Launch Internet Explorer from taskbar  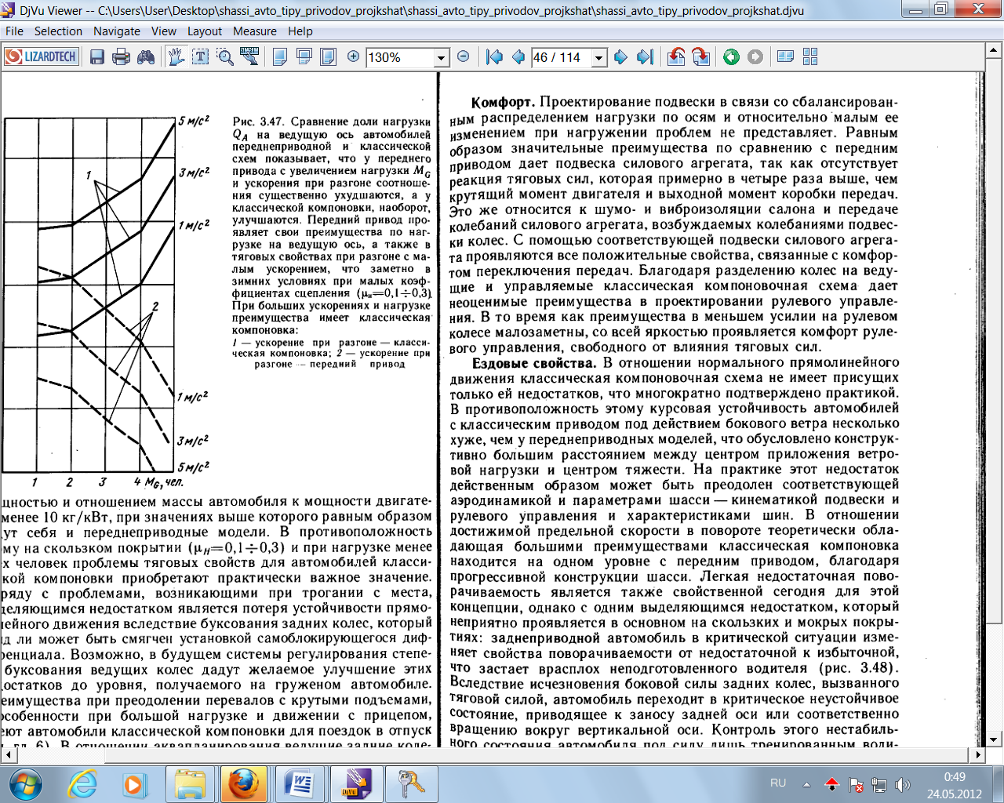(x=82, y=783)
